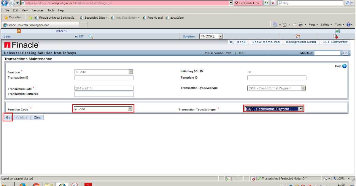Viewport: 356px width, 186px height.
Task: Click the green refresh icon above the toolbar
Action: pyautogui.click(x=338, y=31)
